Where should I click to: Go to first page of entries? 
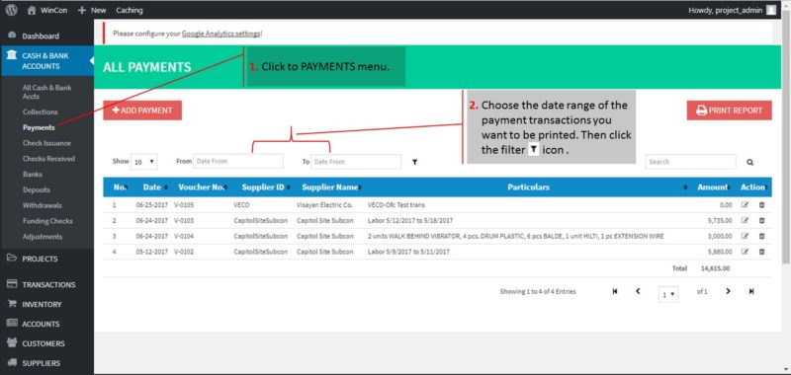614,291
